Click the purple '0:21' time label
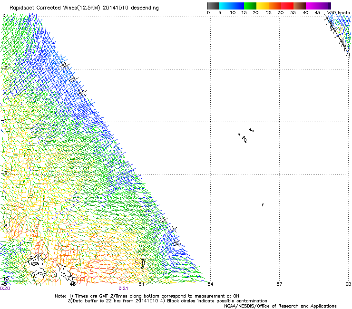 pos(123,289)
